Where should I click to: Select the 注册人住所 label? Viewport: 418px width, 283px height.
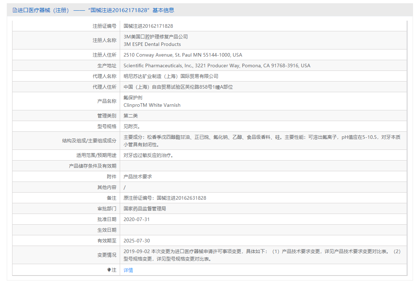click(104, 55)
